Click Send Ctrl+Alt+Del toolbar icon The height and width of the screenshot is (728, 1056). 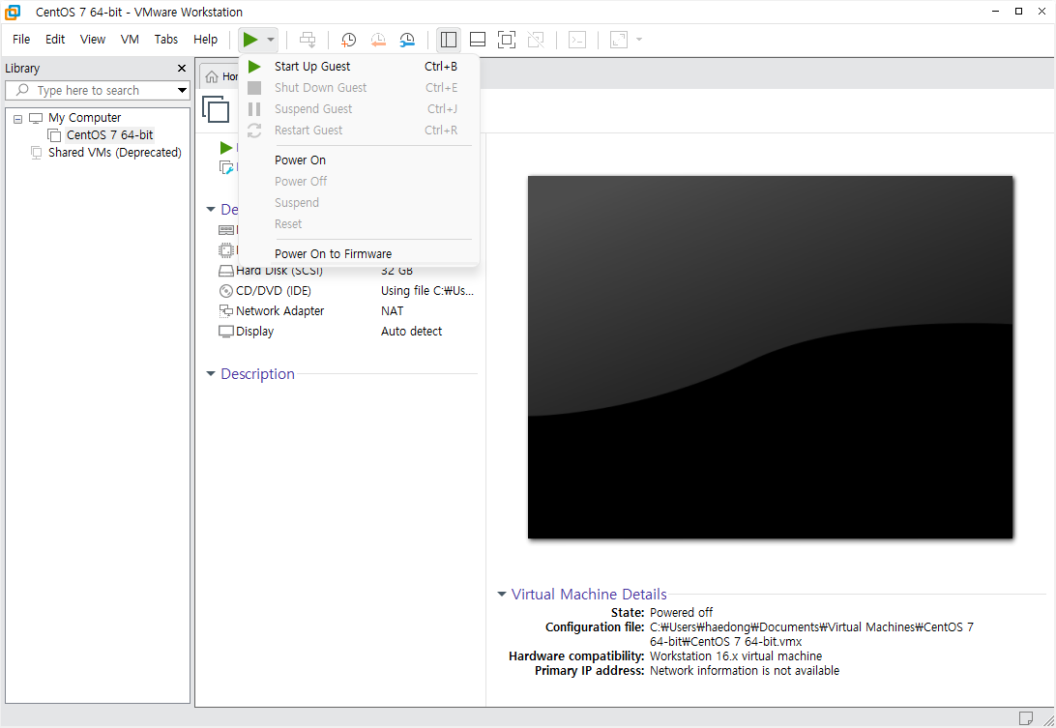(308, 40)
